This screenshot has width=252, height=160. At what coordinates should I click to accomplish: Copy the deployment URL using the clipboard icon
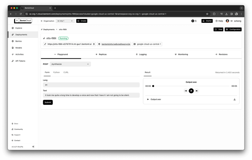point(93,44)
